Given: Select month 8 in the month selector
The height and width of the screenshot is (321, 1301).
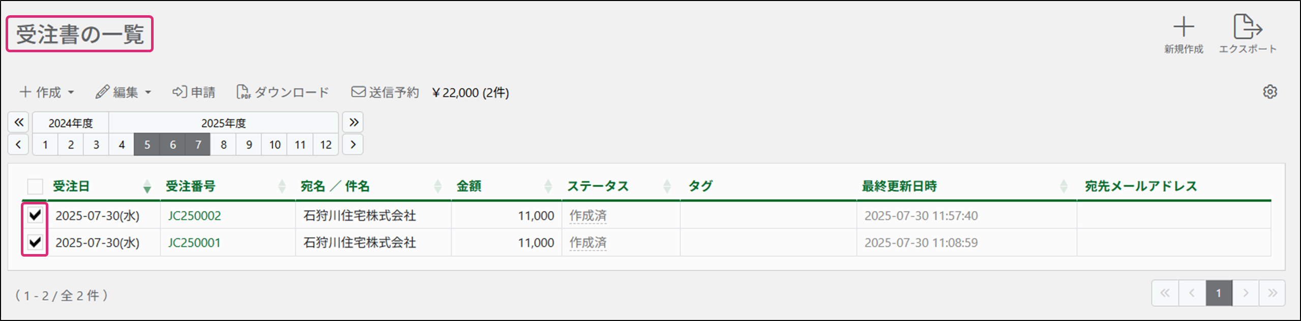Looking at the screenshot, I should click(223, 145).
